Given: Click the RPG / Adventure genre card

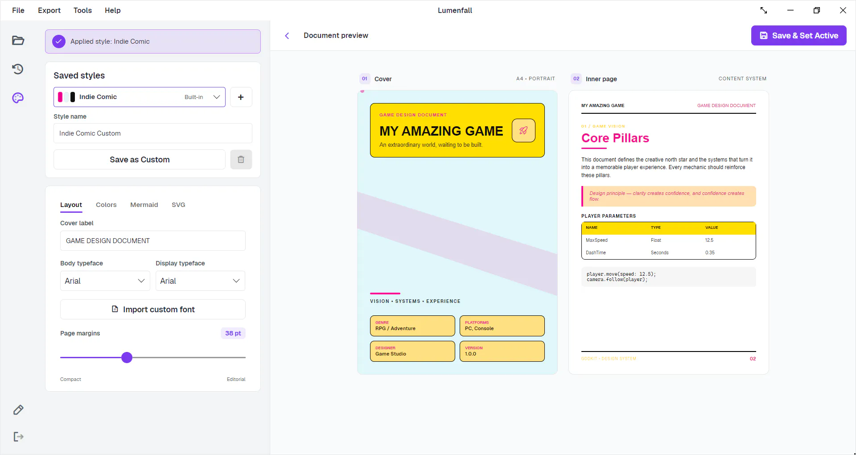Looking at the screenshot, I should (412, 326).
